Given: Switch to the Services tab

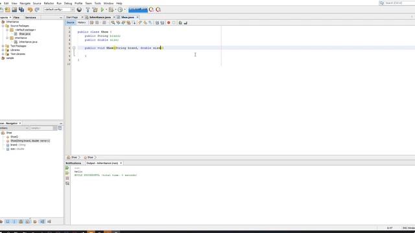Looking at the screenshot, I should 30,17.
